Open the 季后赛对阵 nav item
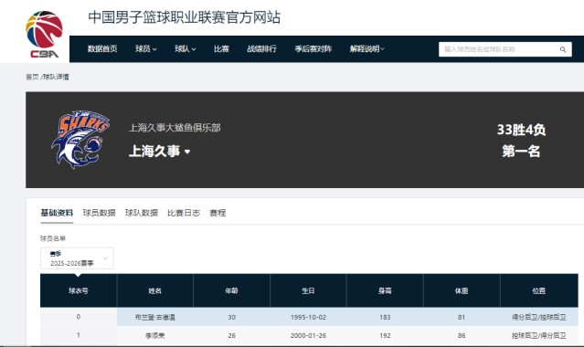Image resolution: width=584 pixels, height=347 pixels. (313, 48)
